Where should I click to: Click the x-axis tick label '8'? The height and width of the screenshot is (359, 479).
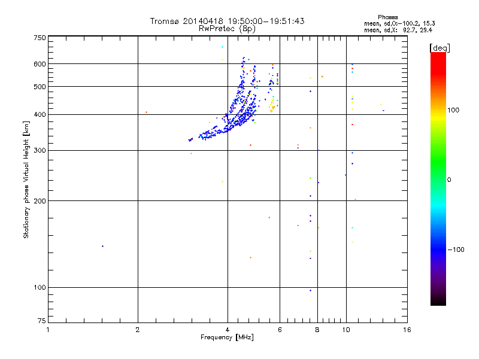(317, 330)
